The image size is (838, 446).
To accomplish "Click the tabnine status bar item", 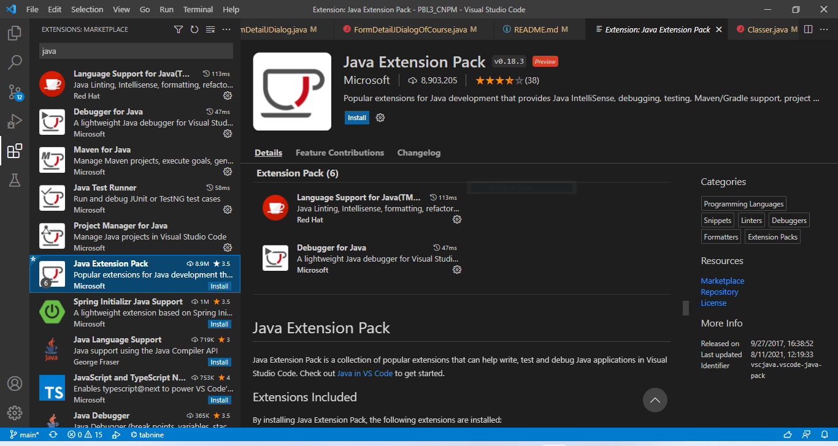I will coord(147,434).
